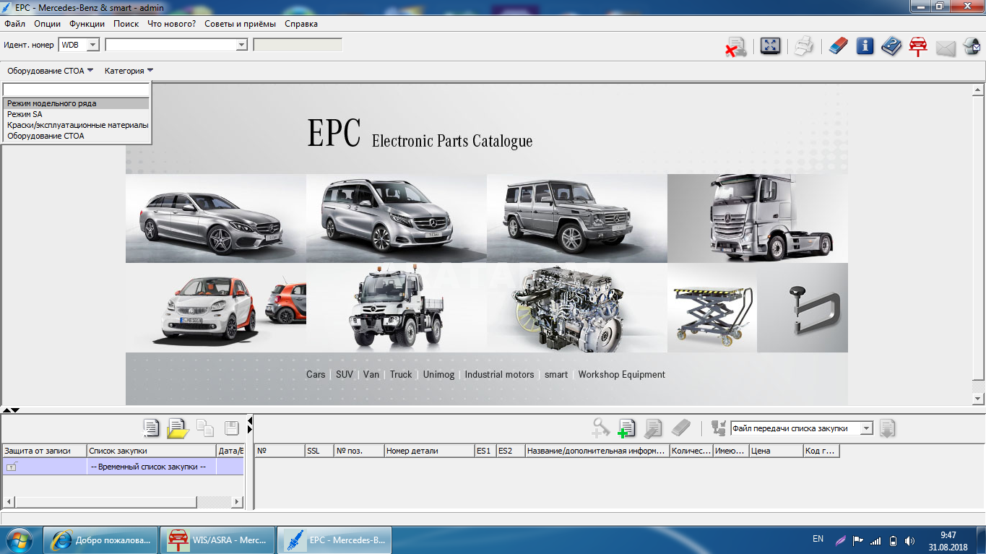Click the search field above mode list
Image resolution: width=986 pixels, height=554 pixels.
[76, 90]
